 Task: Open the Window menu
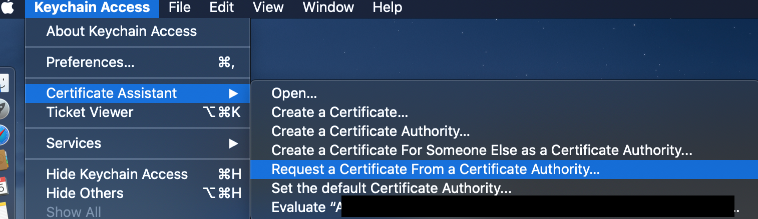pos(328,7)
